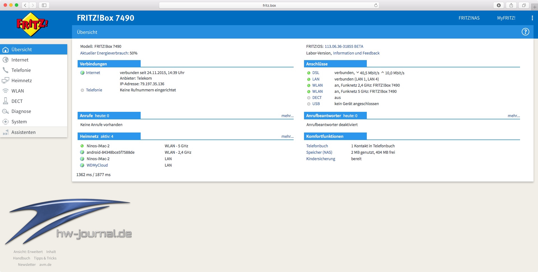This screenshot has width=538, height=272.
Task: Click the fritz.box address bar
Action: (269, 5)
